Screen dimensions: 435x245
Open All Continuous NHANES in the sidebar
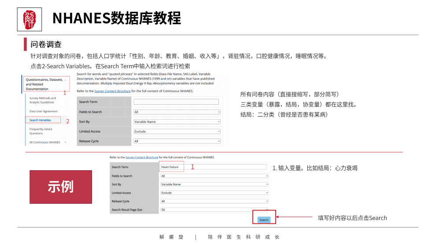tap(44, 142)
